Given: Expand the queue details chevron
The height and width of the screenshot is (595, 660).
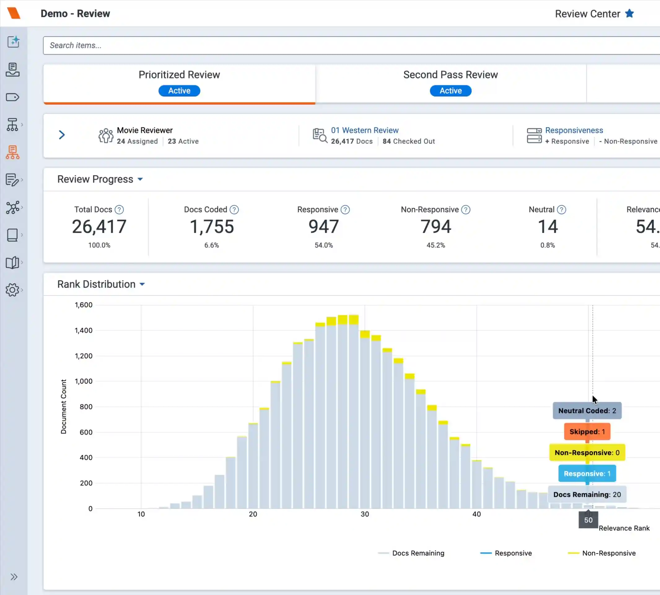Looking at the screenshot, I should [62, 135].
